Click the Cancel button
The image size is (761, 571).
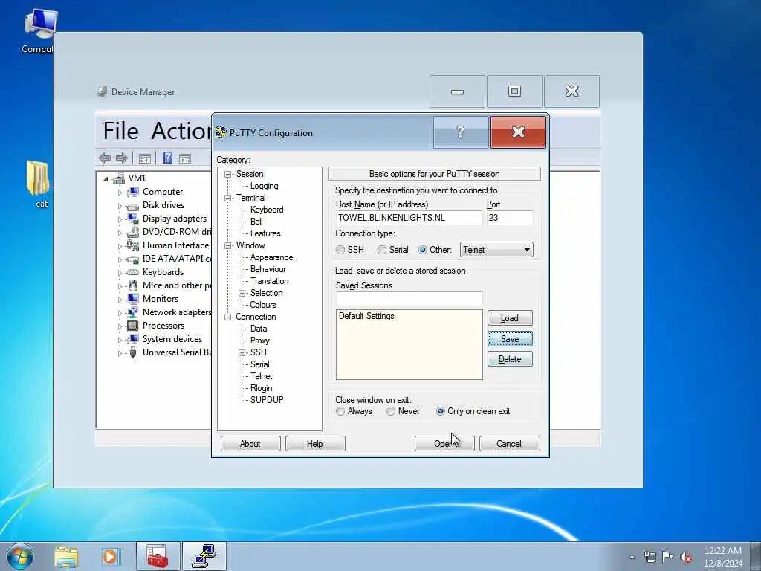coord(510,444)
